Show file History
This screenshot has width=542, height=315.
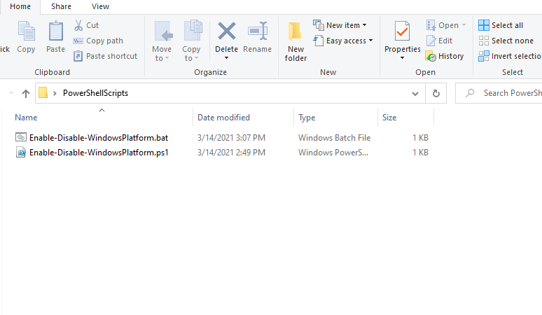445,56
